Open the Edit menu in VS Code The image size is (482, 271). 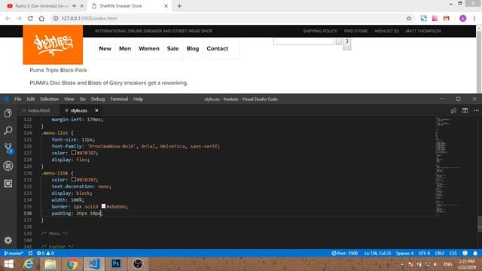pyautogui.click(x=30, y=99)
